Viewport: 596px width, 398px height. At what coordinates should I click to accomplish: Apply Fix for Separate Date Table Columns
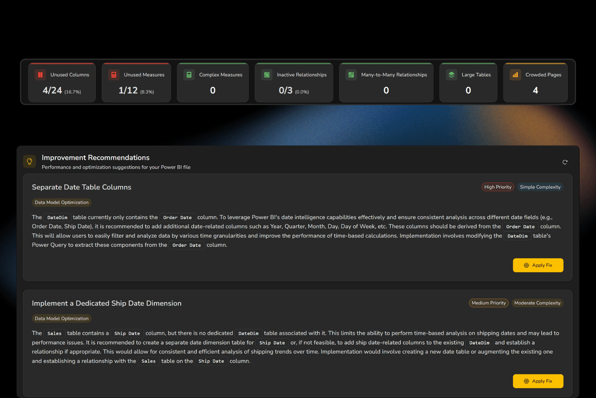click(x=538, y=265)
